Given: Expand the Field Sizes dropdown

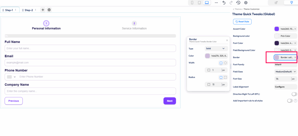Looking at the screenshot, I should 285,71.
